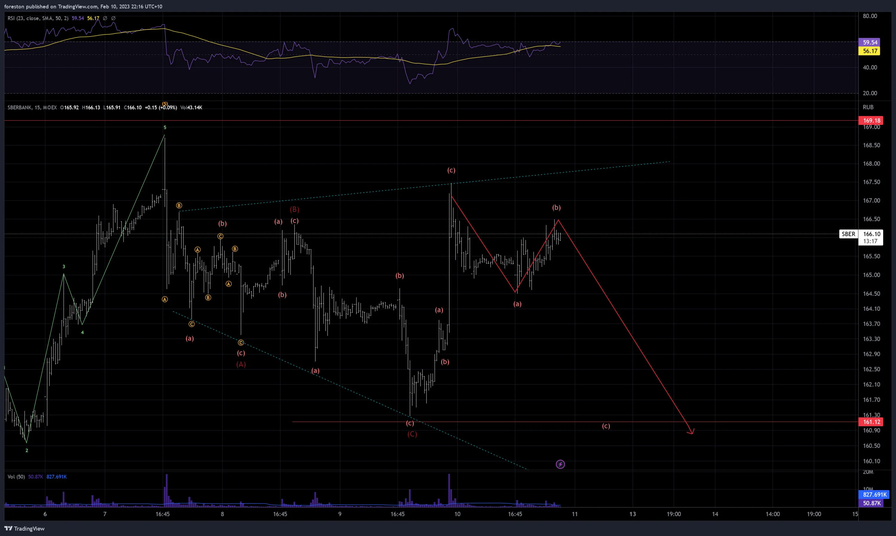Click the date 13 on time axis
This screenshot has height=536, width=896.
633,514
